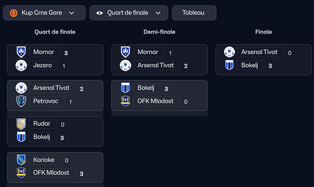
Task: Click Karioke team crest
Action: coord(21,159)
